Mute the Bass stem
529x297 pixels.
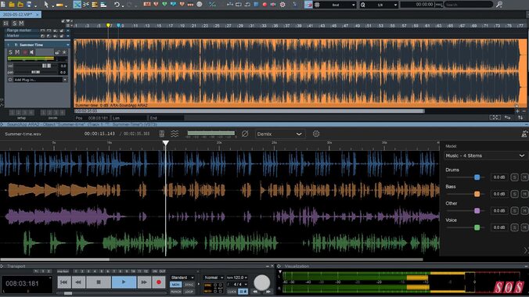(x=524, y=194)
